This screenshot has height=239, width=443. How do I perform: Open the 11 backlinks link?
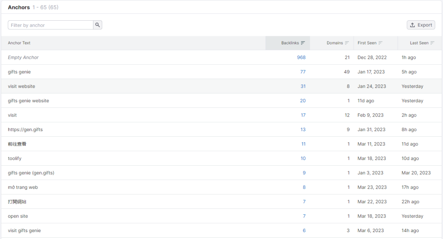[303, 144]
